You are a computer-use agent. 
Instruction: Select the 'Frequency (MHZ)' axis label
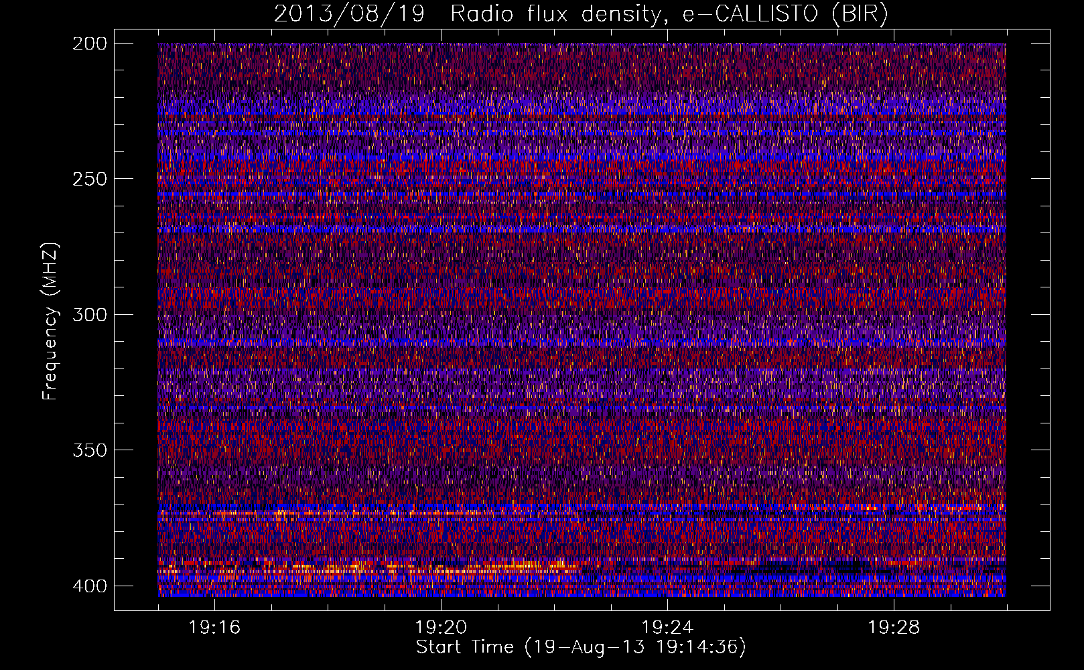pyautogui.click(x=50, y=321)
